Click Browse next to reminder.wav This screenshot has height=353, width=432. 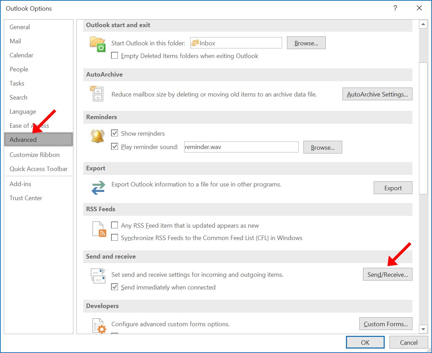pos(323,147)
